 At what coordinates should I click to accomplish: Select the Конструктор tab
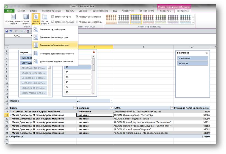(183, 11)
